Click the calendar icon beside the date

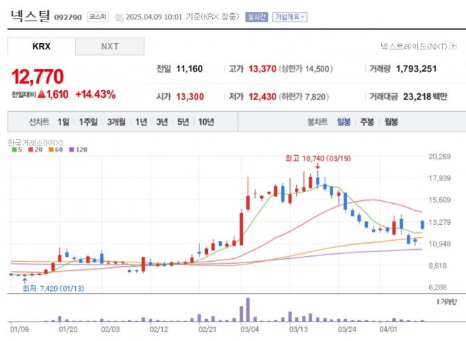(x=120, y=17)
